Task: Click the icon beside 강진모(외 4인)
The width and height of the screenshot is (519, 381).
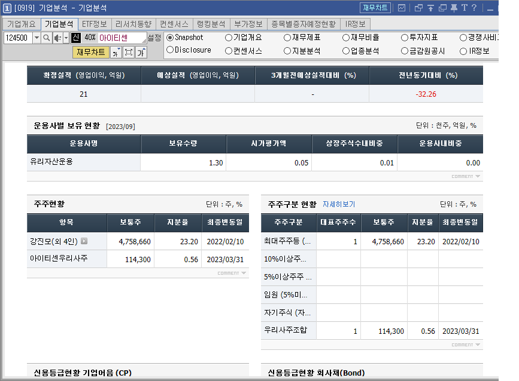Action: 84,241
